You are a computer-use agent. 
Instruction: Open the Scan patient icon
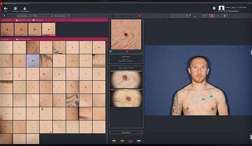pyautogui.click(x=15, y=9)
